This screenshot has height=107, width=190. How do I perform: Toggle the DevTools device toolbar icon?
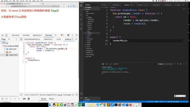click(x=7, y=35)
